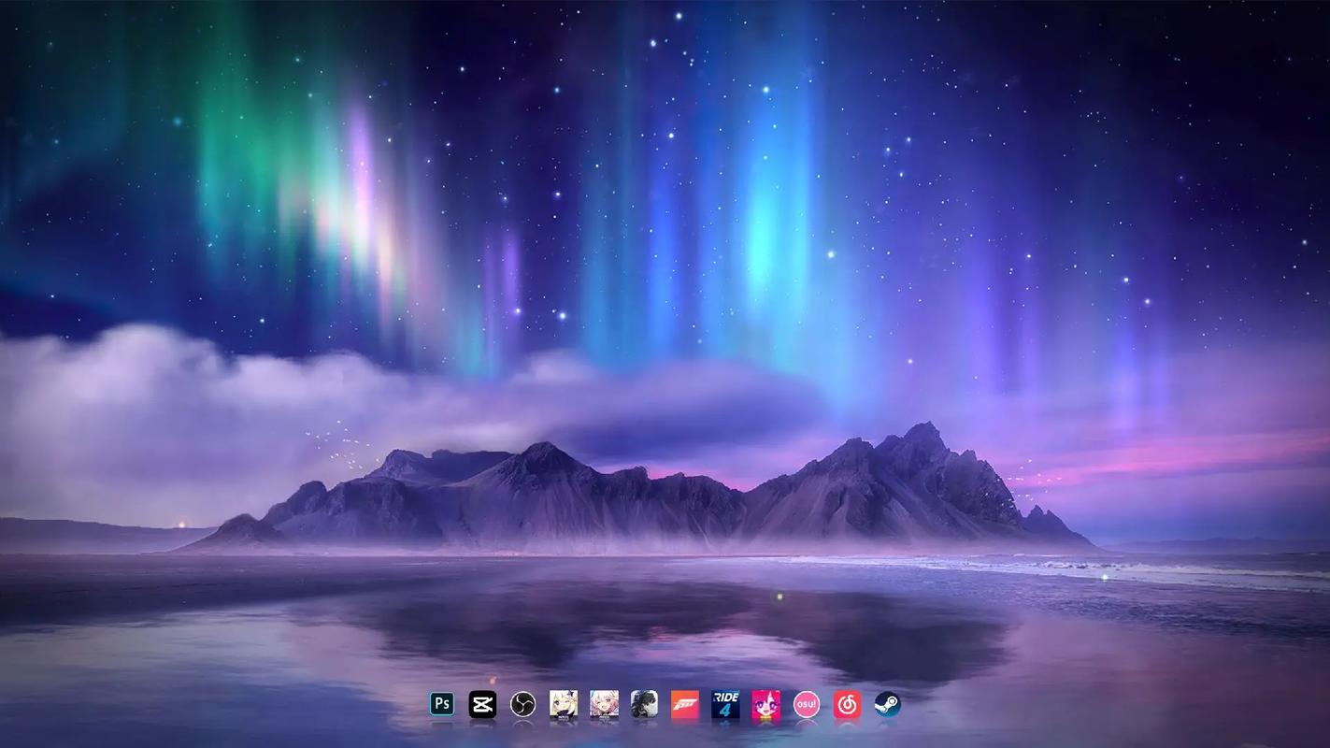The width and height of the screenshot is (1330, 748).
Task: Launch the blonde anime character game icon
Action: click(x=564, y=704)
